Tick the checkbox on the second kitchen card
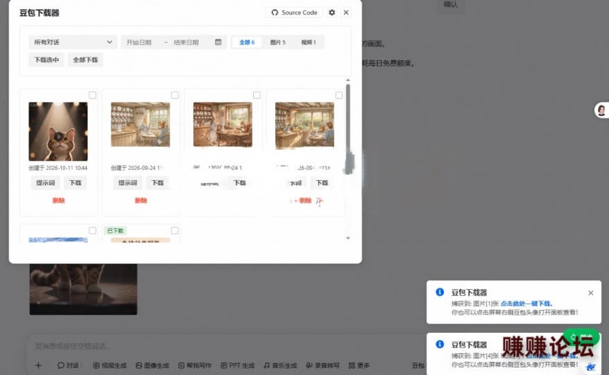 (175, 95)
